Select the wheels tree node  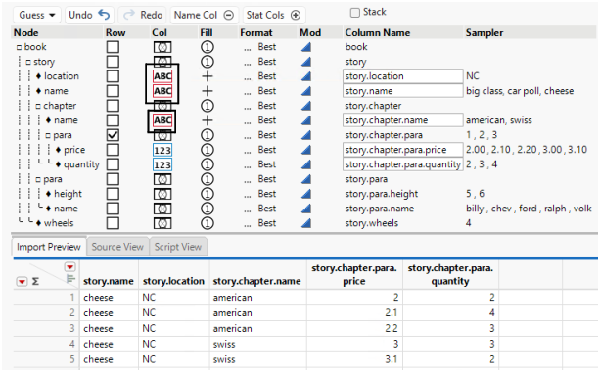click(x=59, y=223)
